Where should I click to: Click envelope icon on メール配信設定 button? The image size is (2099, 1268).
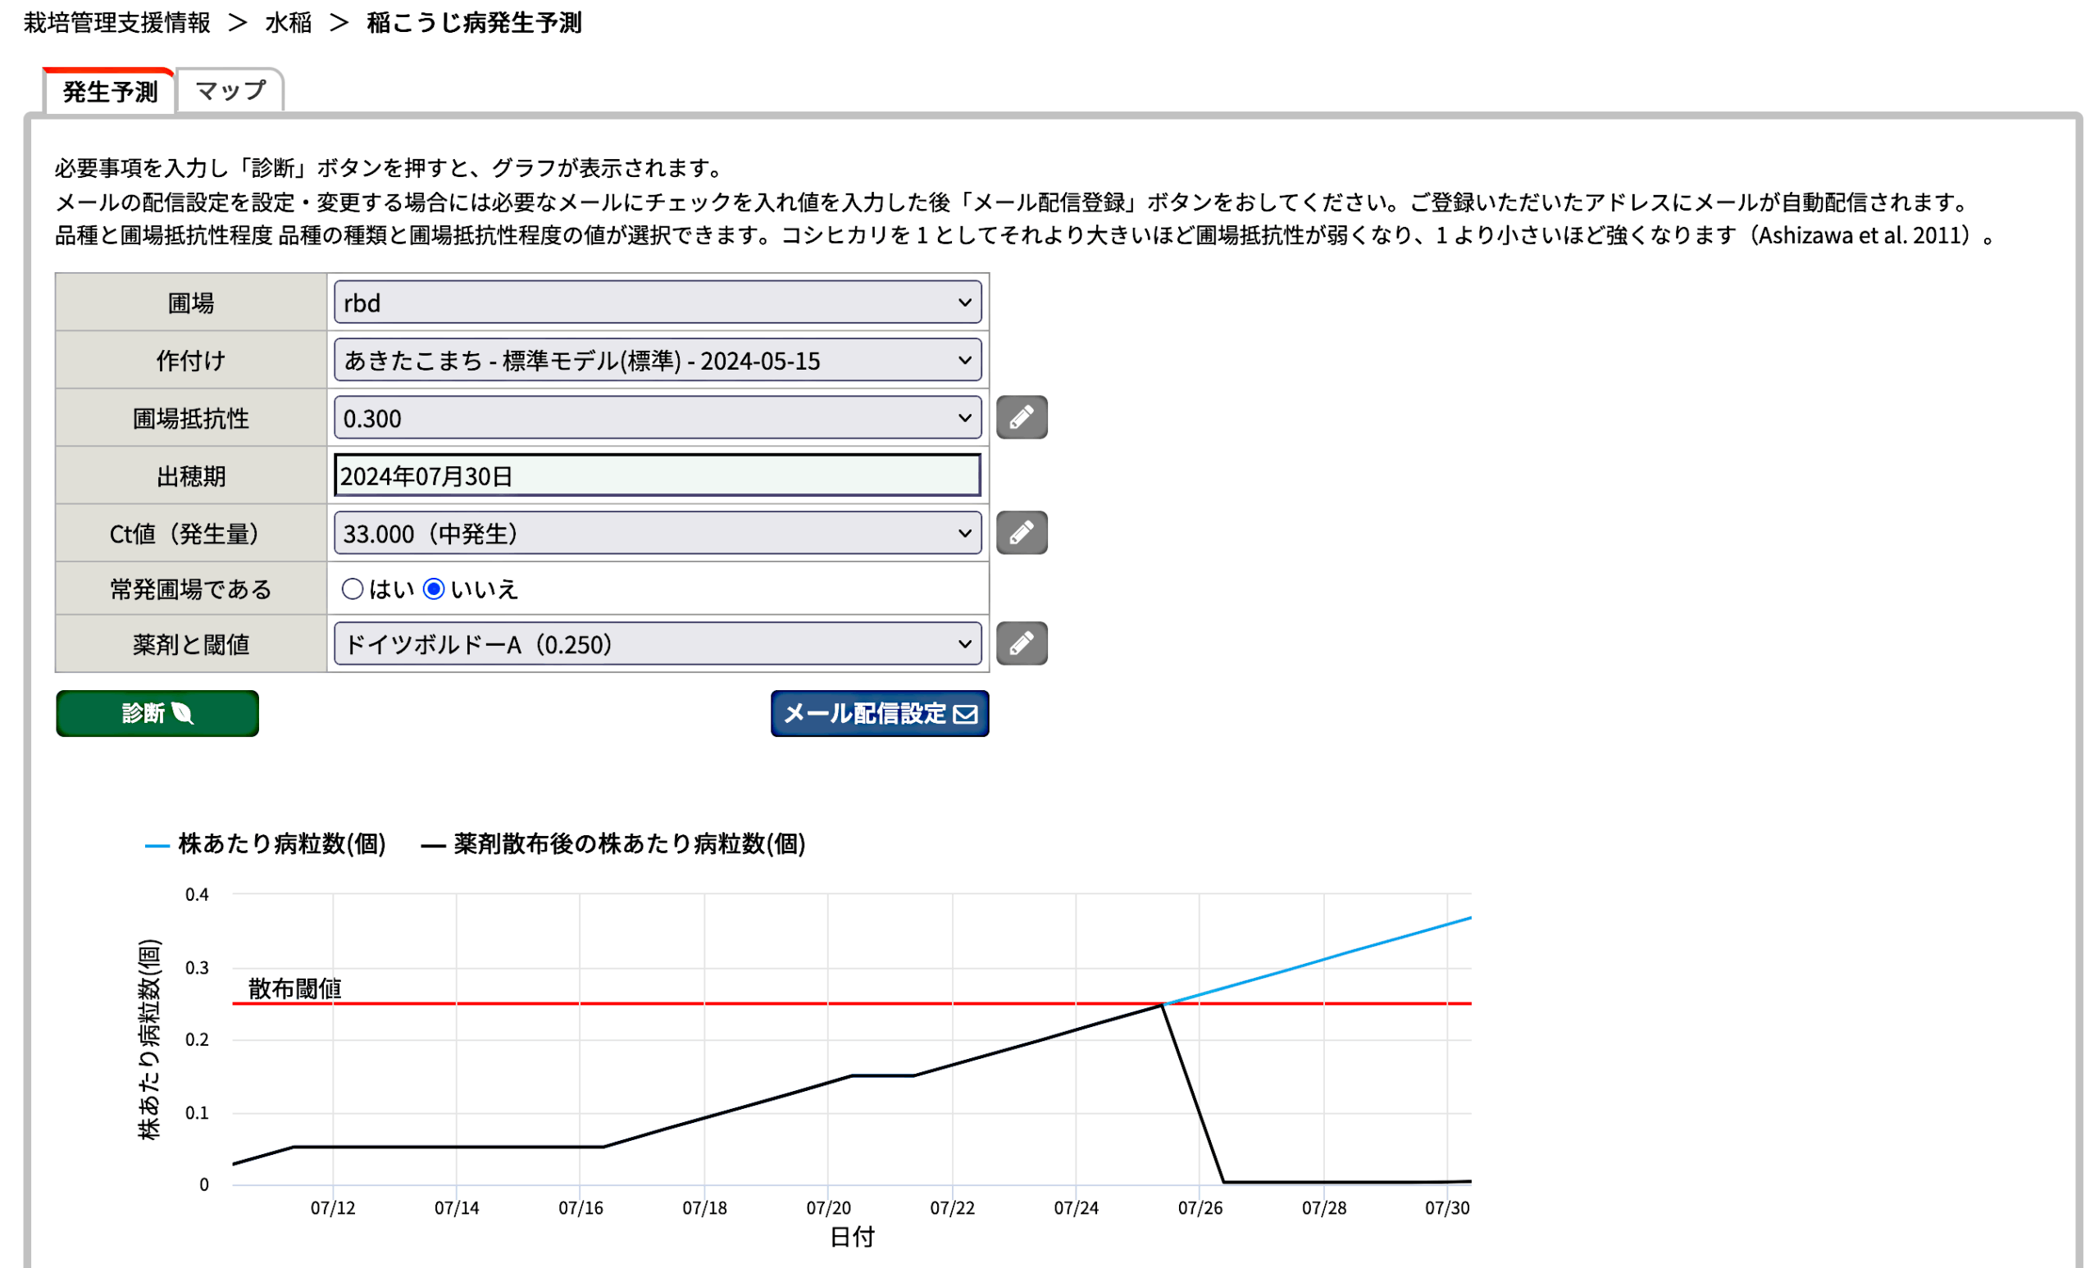(x=965, y=714)
